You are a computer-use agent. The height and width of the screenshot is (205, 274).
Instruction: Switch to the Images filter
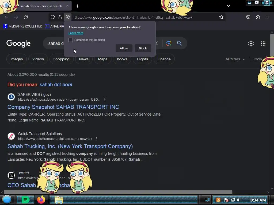pos(17,59)
